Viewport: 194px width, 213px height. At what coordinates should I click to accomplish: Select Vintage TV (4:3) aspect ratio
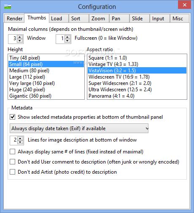[x=137, y=64]
